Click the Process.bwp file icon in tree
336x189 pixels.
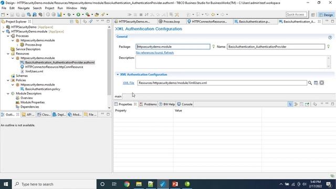(22, 45)
